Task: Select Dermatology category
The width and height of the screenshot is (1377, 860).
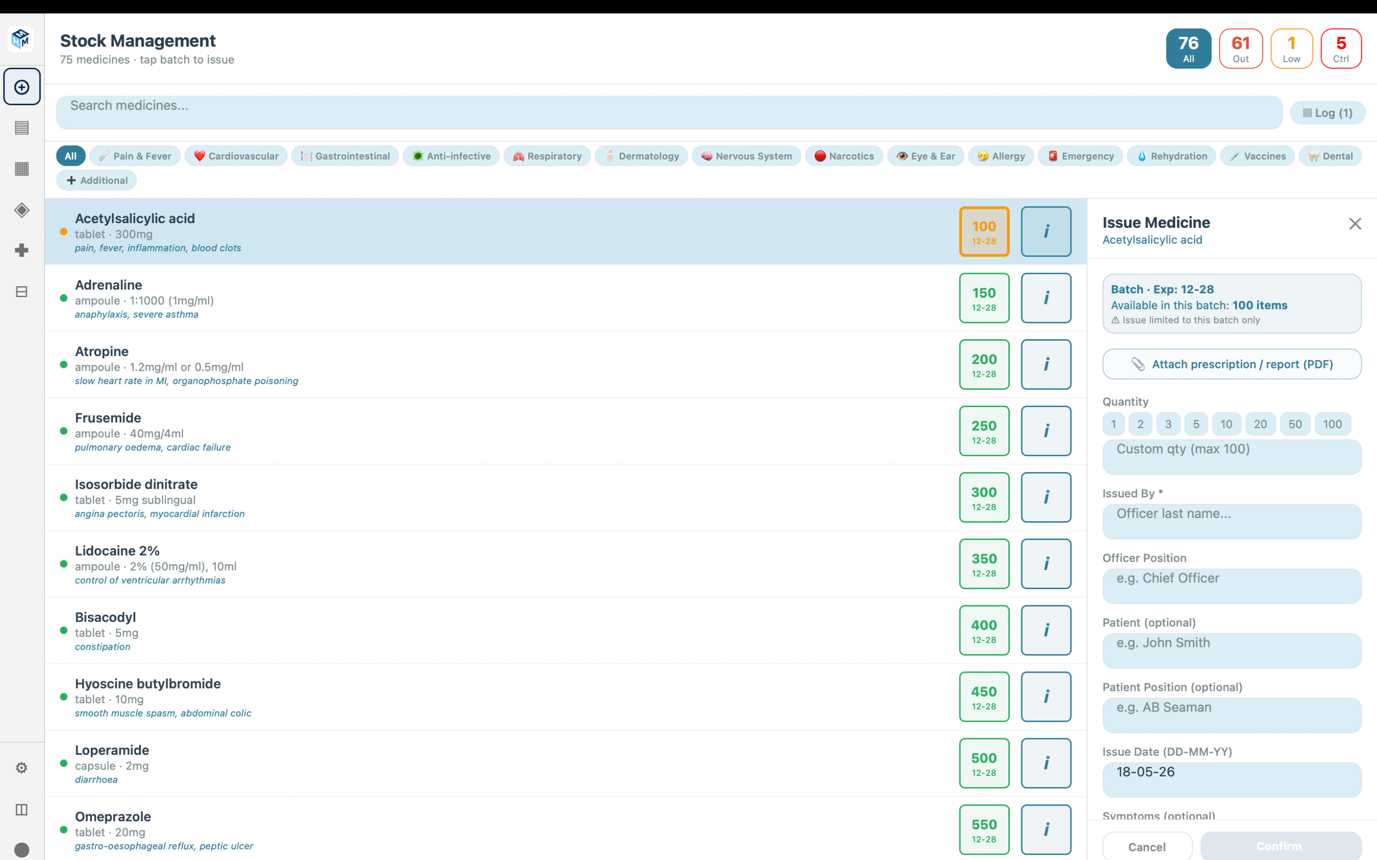Action: point(641,156)
